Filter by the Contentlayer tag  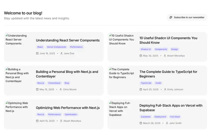[54, 83]
